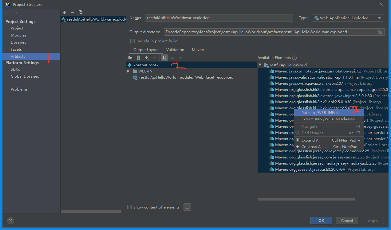Enable Include in project build checkbox
Image resolution: width=391 pixels, height=230 pixels.
[x=132, y=41]
